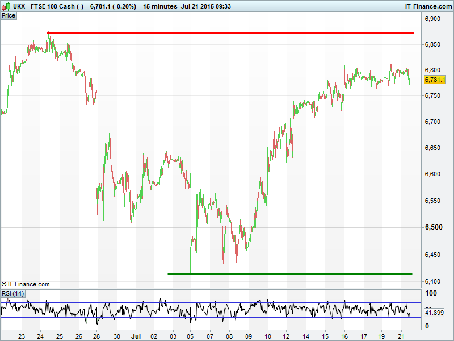Click the 100 level on RSI scale
The image size is (454, 341).
tap(431, 294)
